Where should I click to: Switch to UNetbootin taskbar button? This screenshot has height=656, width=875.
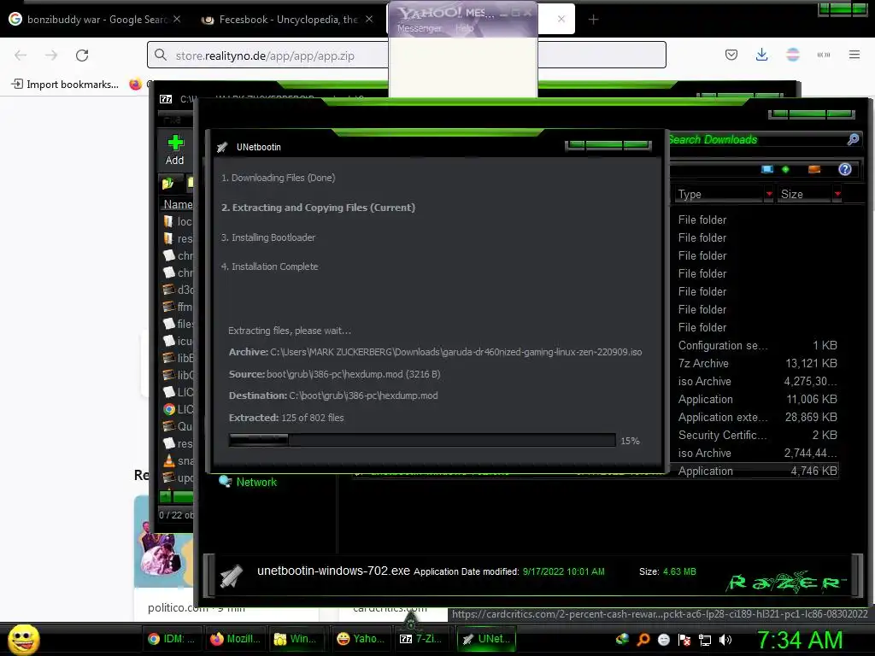(x=486, y=639)
